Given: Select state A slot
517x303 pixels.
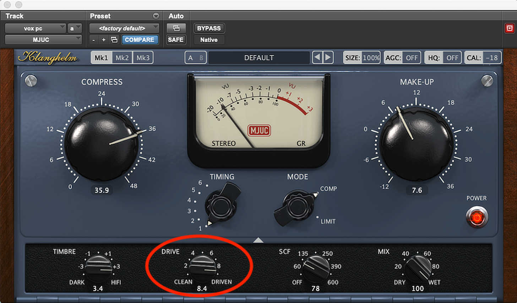Looking at the screenshot, I should pos(191,58).
